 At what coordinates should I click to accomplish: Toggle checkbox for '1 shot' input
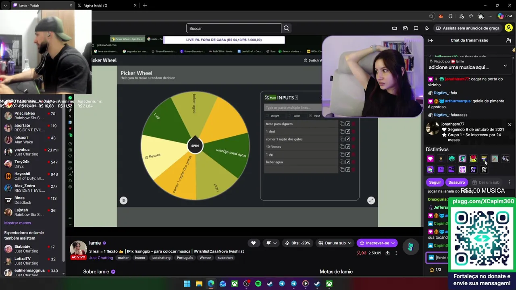[x=347, y=131]
